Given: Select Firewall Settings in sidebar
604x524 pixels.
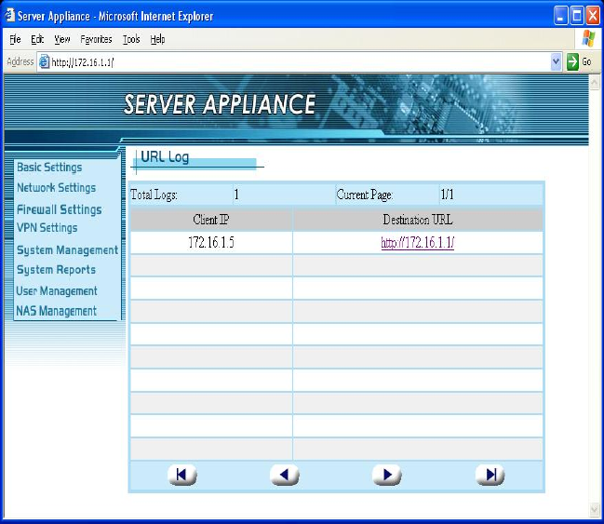Looking at the screenshot, I should point(59,209).
